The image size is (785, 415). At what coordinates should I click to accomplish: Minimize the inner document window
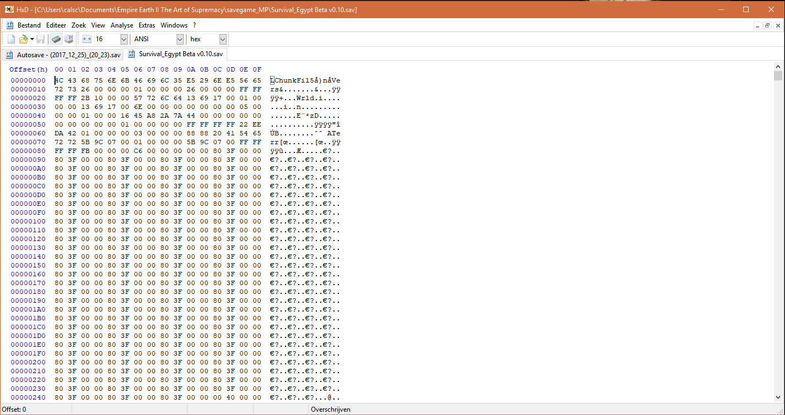click(x=757, y=25)
